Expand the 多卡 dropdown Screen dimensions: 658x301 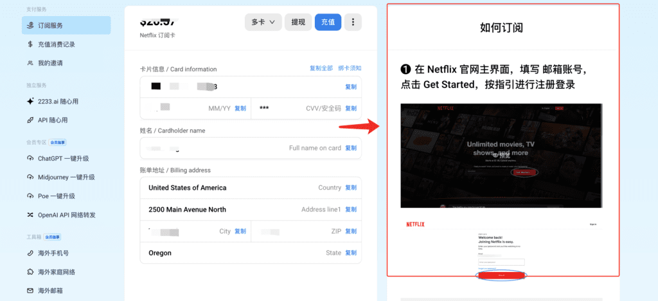coord(263,23)
